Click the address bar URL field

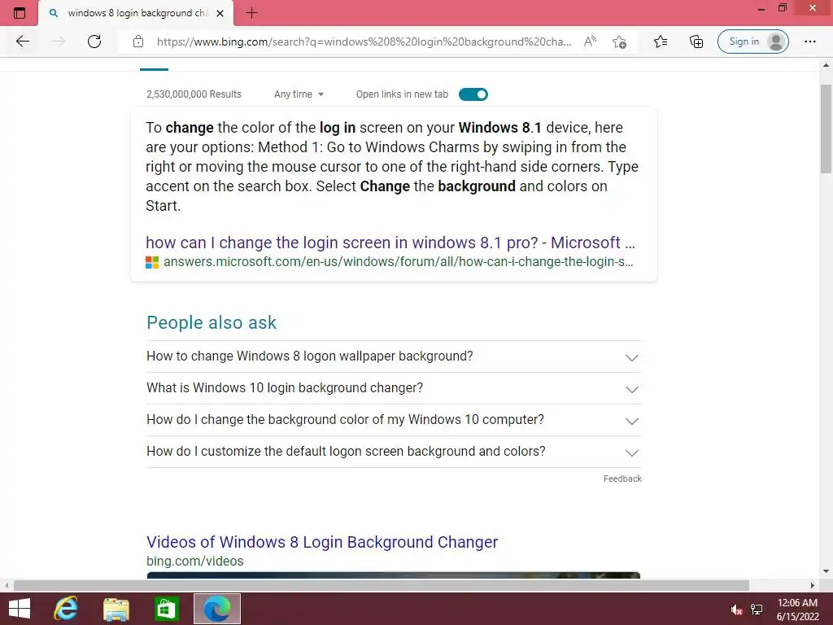point(364,42)
